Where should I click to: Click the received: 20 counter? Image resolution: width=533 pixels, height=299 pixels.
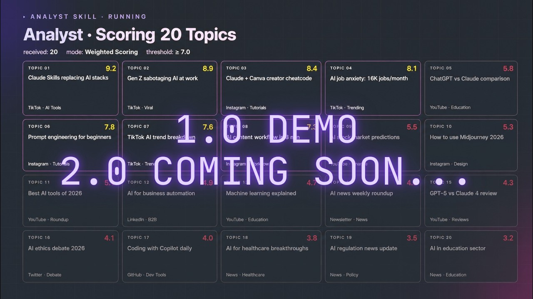point(40,52)
